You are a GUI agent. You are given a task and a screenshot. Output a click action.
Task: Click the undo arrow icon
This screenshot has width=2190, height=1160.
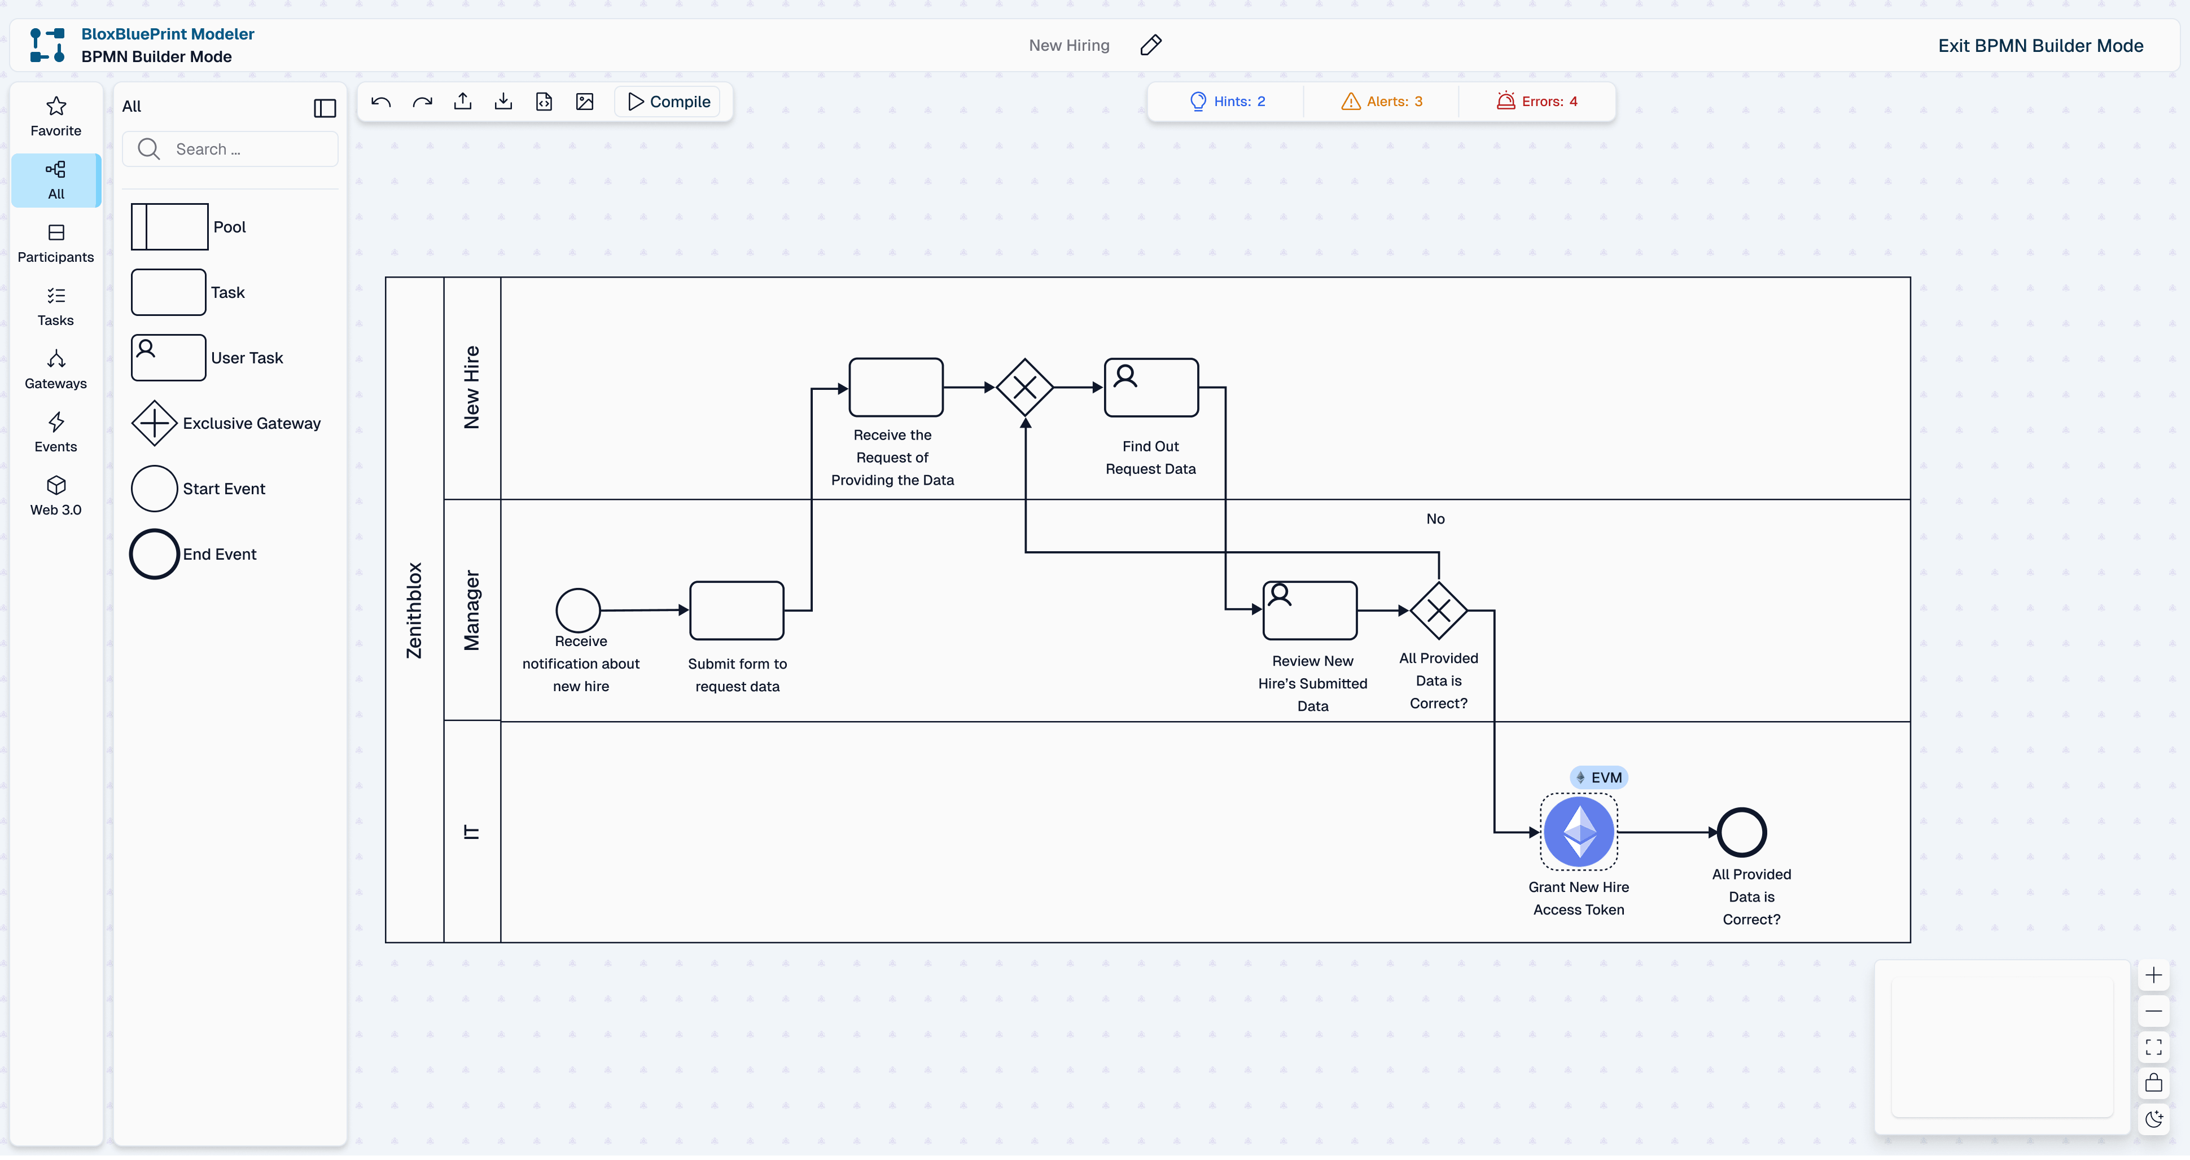(381, 102)
